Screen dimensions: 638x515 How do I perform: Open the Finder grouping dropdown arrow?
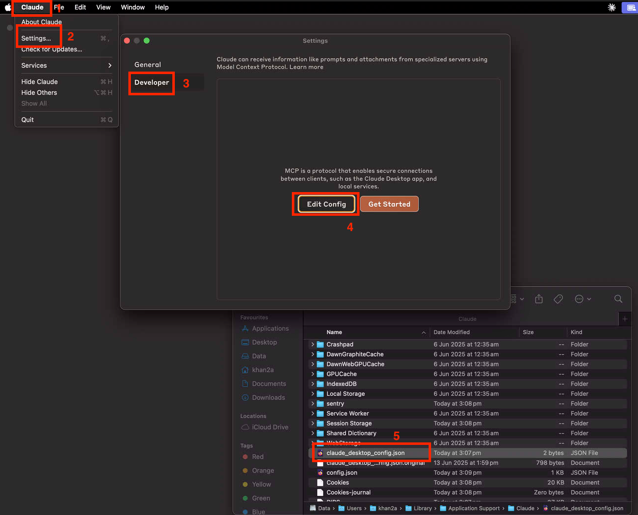pyautogui.click(x=522, y=299)
